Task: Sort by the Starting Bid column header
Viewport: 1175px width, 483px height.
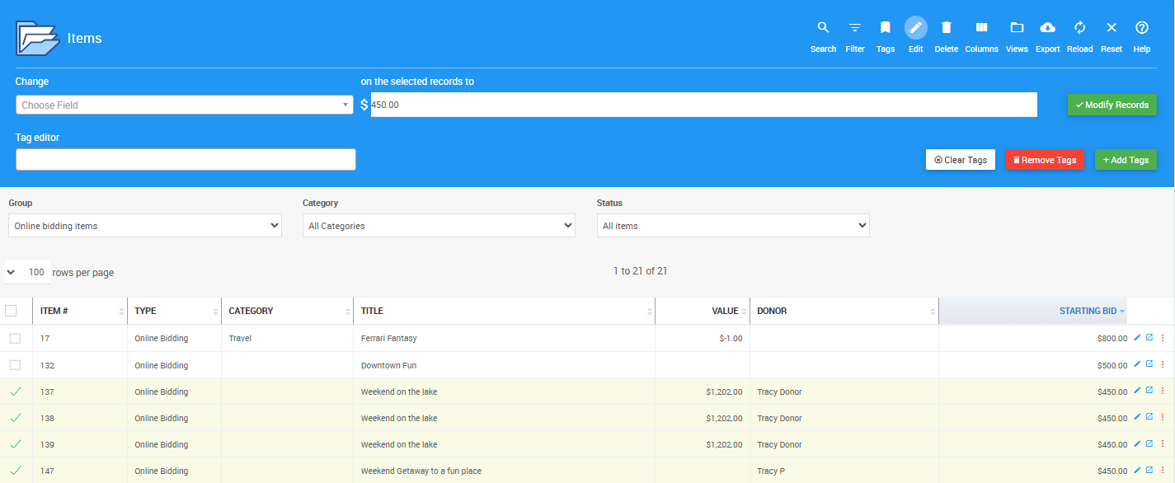Action: (x=1087, y=311)
